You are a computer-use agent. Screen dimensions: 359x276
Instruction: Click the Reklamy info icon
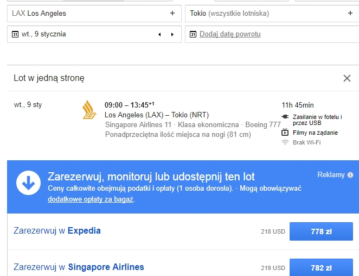click(x=350, y=175)
